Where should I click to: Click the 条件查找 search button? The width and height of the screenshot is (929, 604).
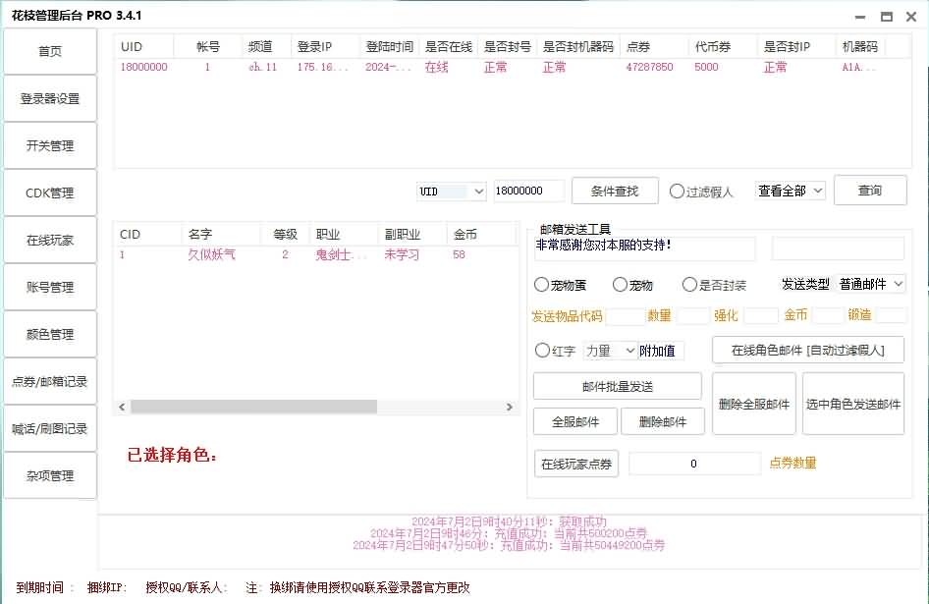click(x=615, y=191)
